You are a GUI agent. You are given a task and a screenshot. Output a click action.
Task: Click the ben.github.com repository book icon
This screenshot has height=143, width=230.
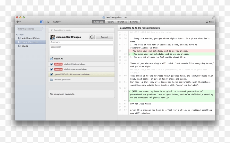pos(19,42)
